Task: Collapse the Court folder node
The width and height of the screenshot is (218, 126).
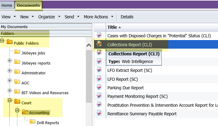Action: (x=9, y=100)
